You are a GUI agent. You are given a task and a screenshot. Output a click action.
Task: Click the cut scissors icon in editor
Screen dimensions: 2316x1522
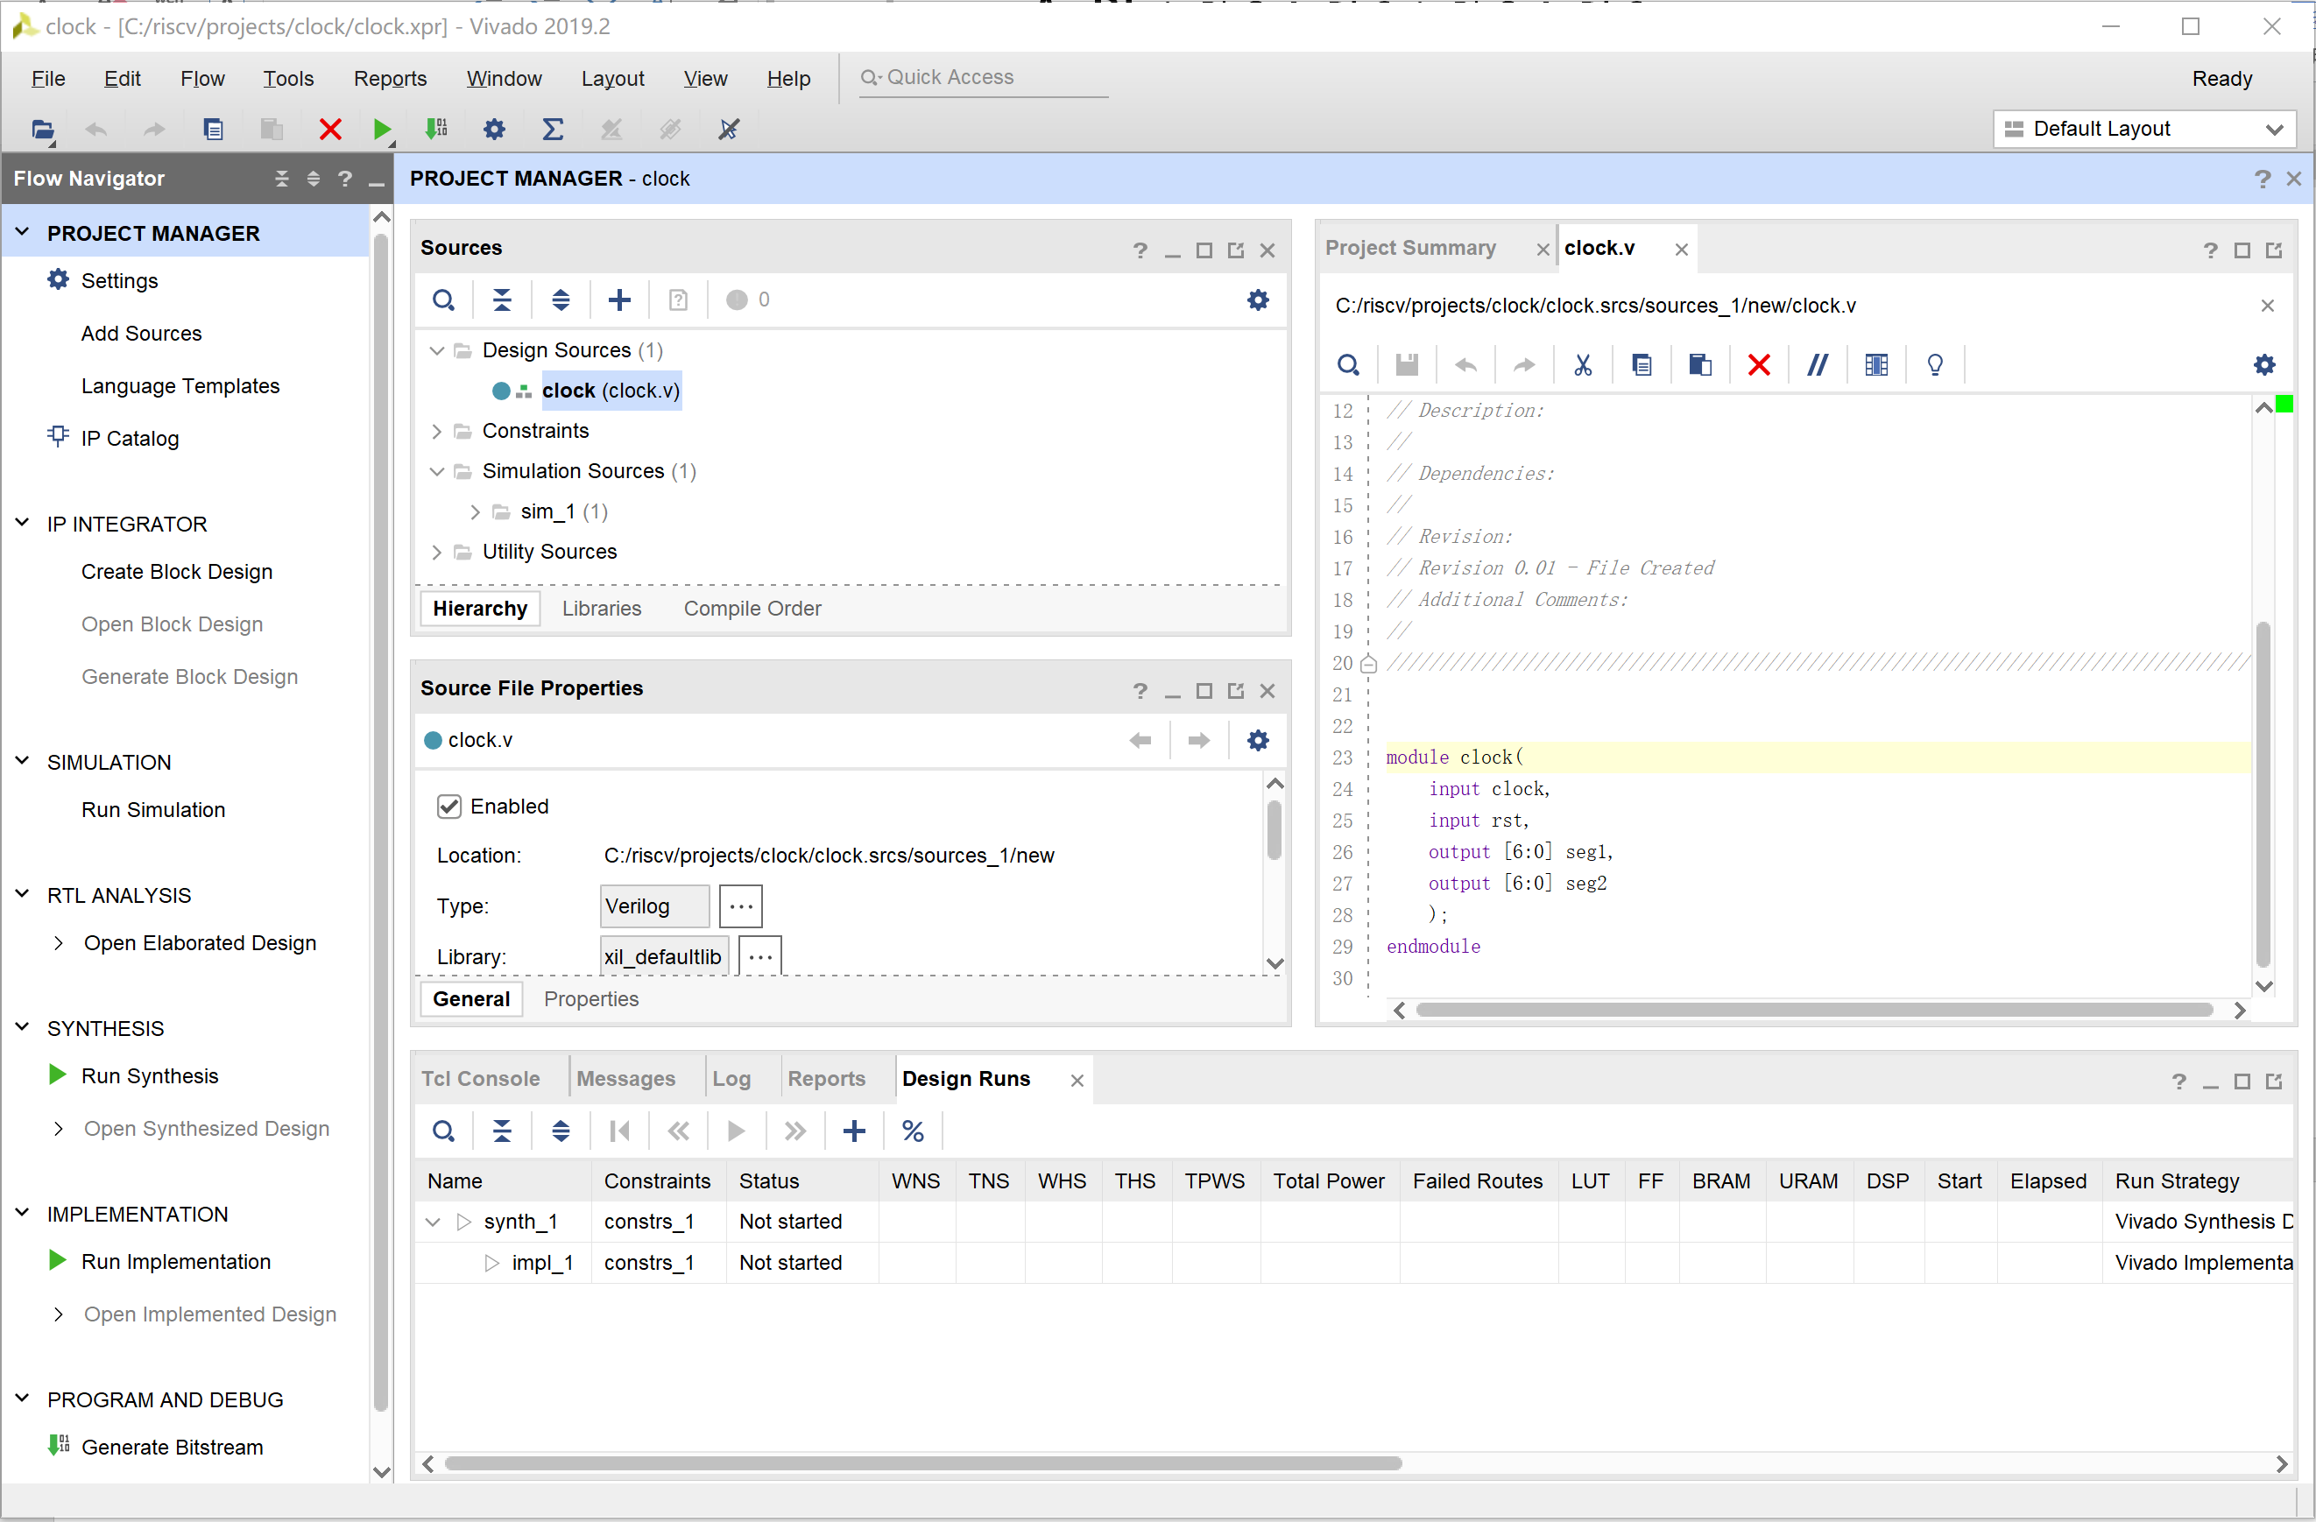pyautogui.click(x=1582, y=365)
